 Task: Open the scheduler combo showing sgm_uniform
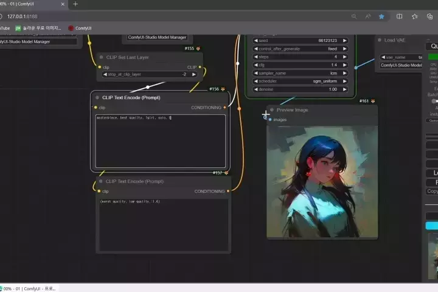[300, 82]
